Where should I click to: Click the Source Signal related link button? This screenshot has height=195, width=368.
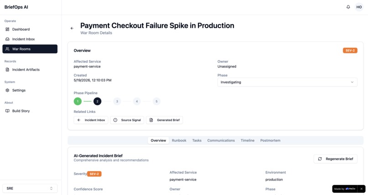coord(127,120)
